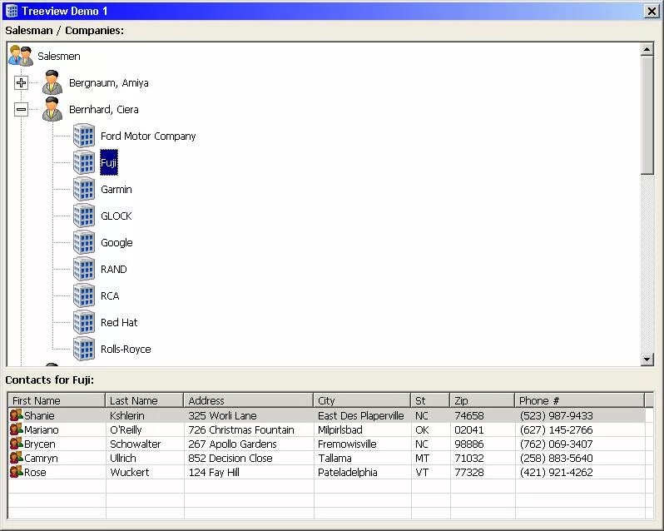
Task: Click the building icon next to GLOCK
Action: tap(84, 216)
